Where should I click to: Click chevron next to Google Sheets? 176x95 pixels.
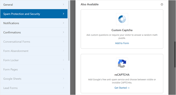(63, 78)
